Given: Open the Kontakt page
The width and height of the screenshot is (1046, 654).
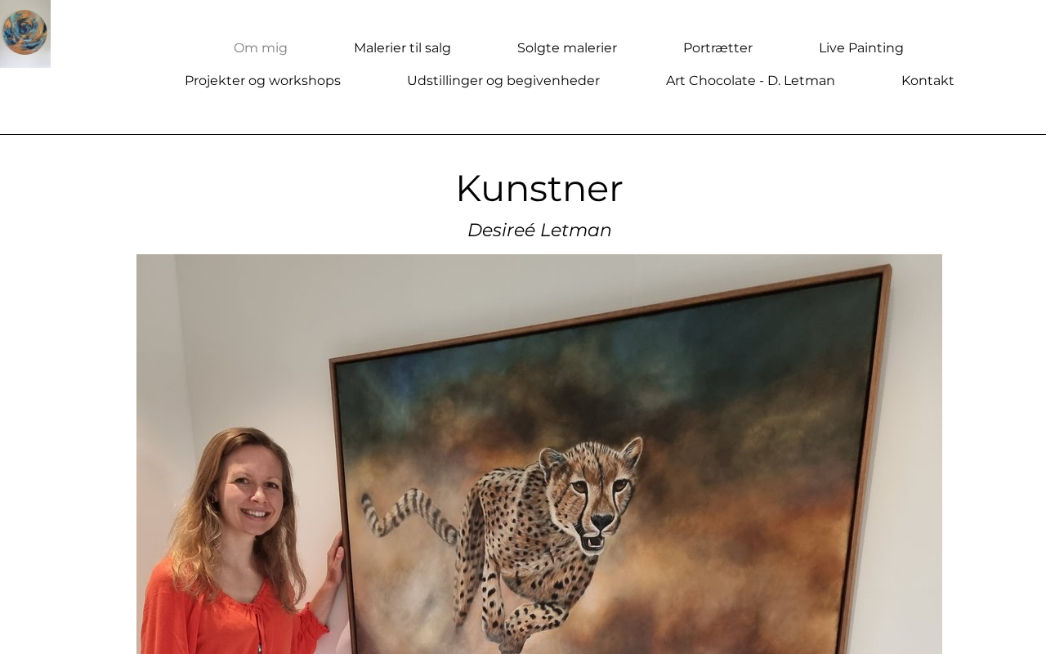Looking at the screenshot, I should pos(928,81).
